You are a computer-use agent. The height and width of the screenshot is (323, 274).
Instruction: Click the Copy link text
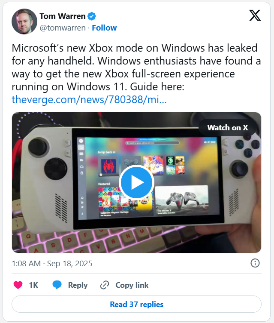tap(132, 285)
